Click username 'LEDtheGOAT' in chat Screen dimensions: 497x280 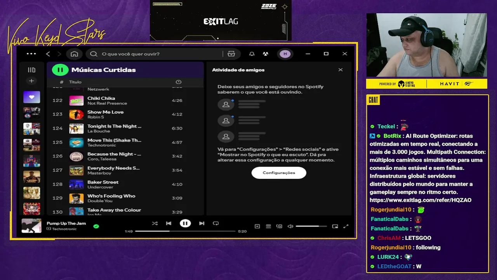point(394,266)
